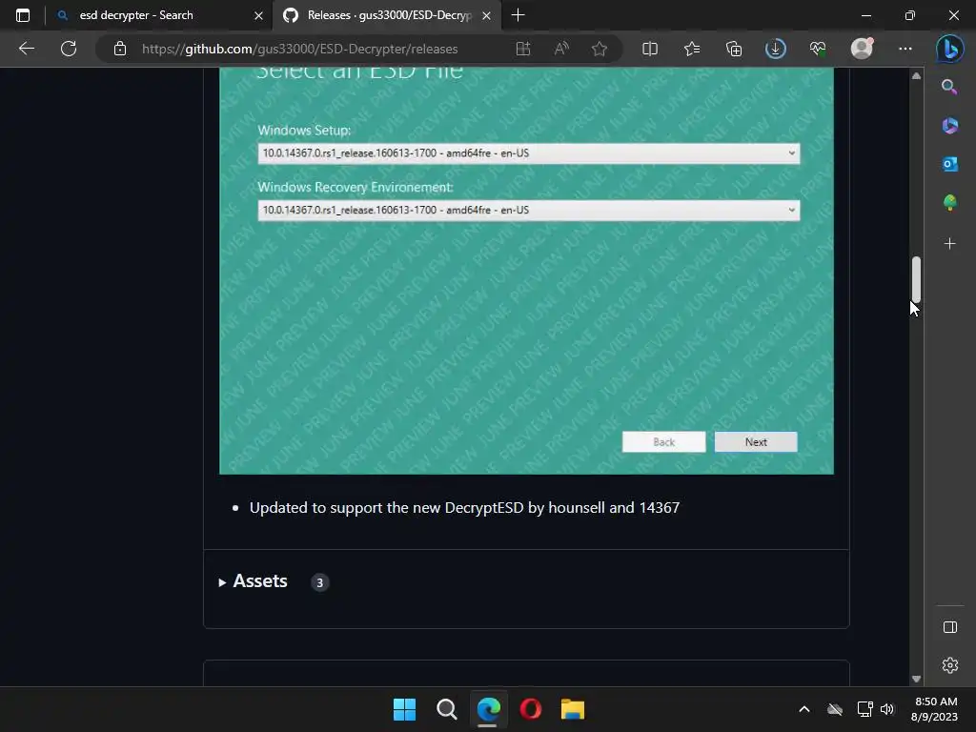Click scrollbar up arrow
Viewport: 976px width, 732px height.
pos(916,76)
